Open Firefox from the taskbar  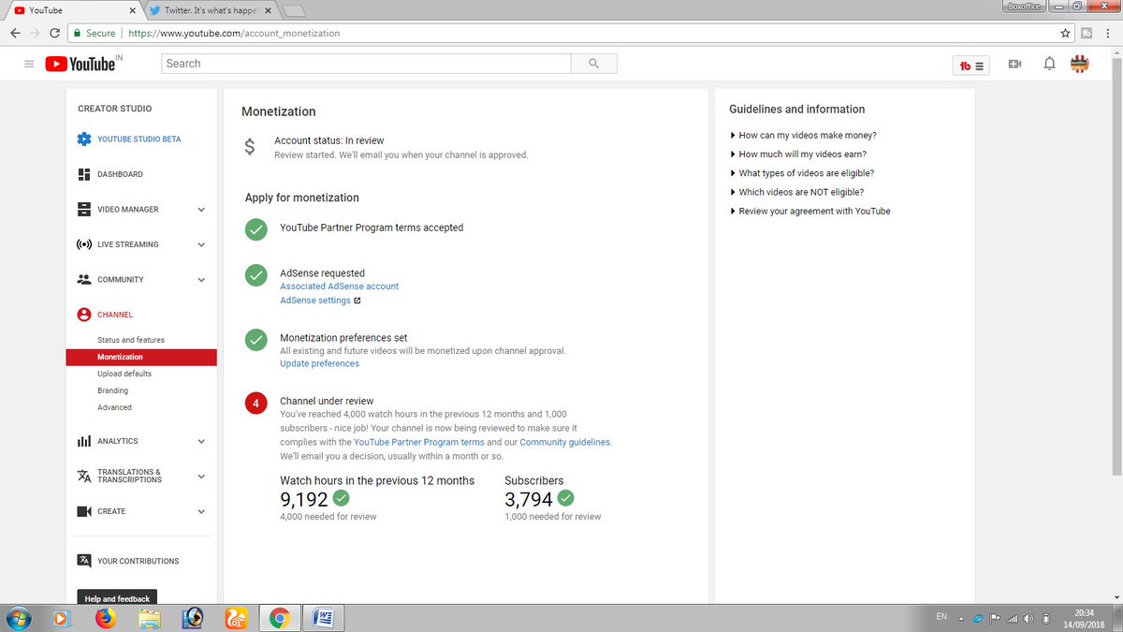[x=105, y=618]
